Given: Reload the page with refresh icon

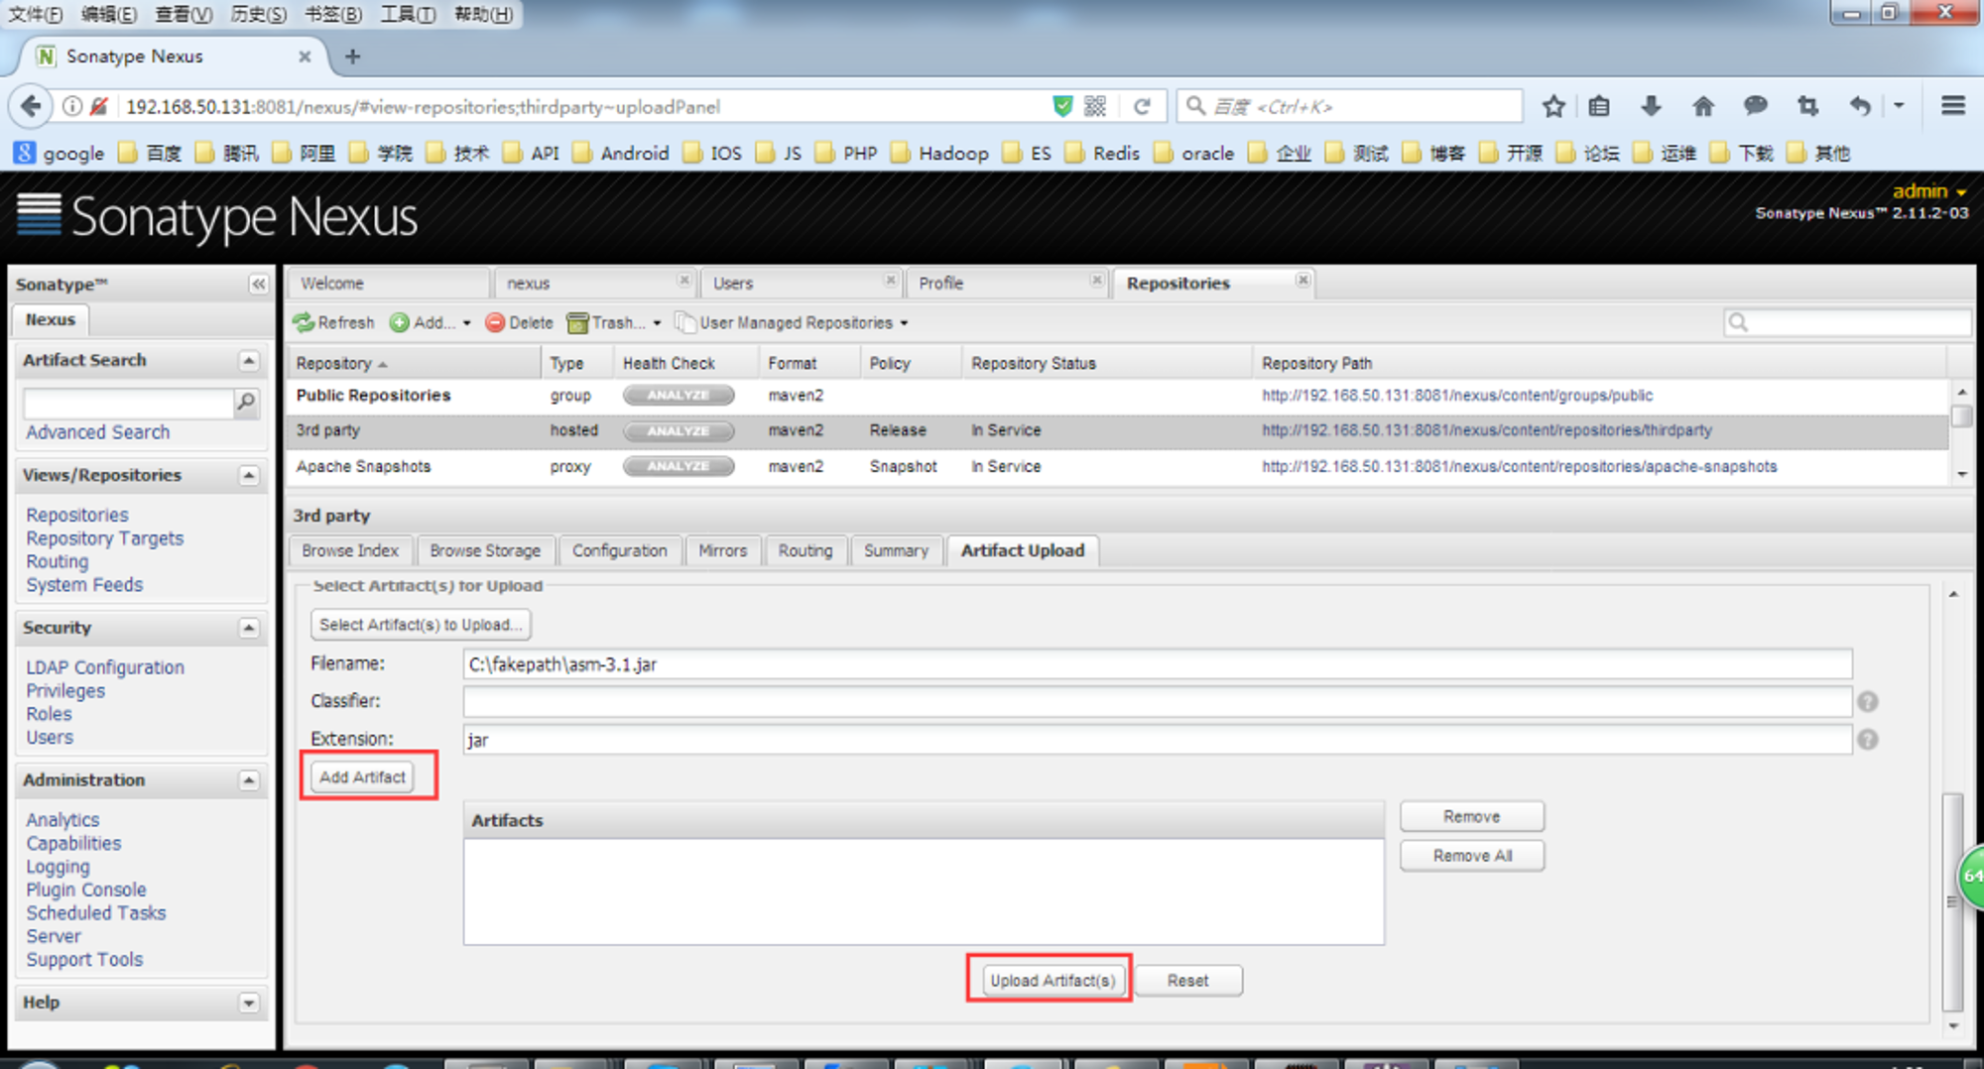Looking at the screenshot, I should (x=1142, y=106).
